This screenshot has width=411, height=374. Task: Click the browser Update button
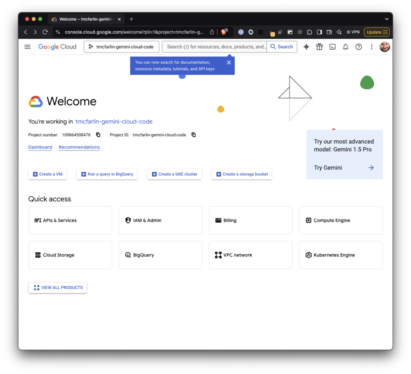click(376, 32)
